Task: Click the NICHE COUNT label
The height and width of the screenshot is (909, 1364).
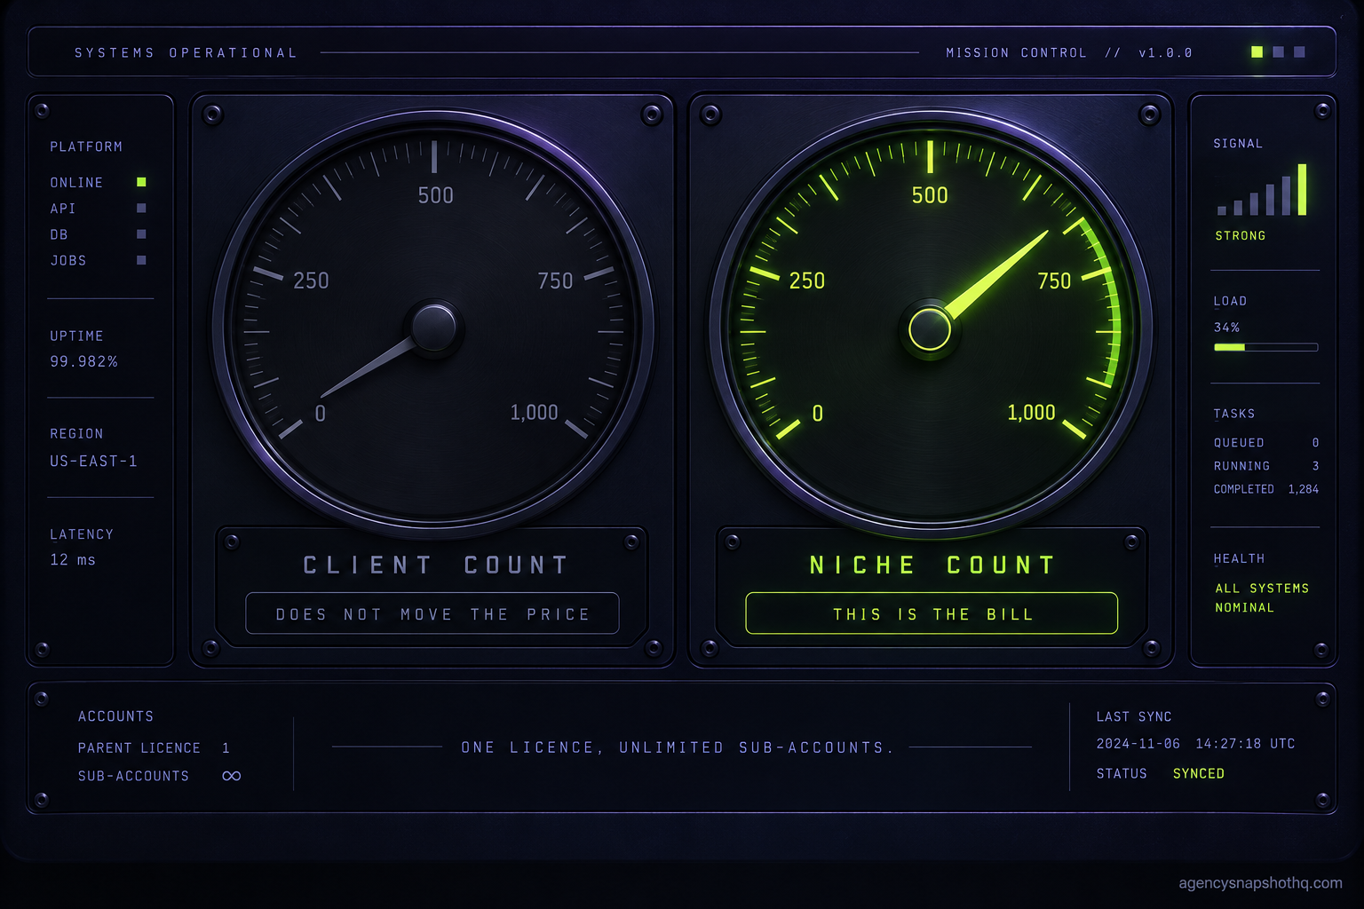Action: 932,565
